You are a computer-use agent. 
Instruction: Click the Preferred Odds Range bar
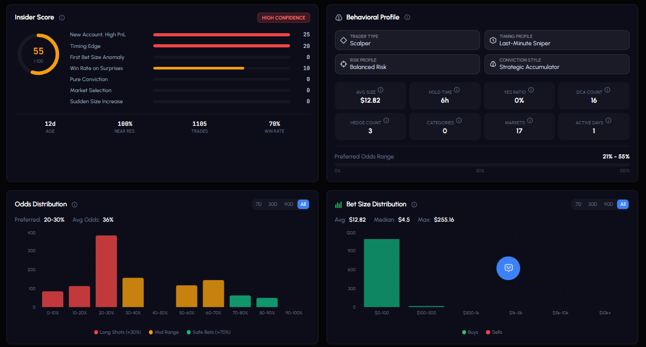pos(482,165)
